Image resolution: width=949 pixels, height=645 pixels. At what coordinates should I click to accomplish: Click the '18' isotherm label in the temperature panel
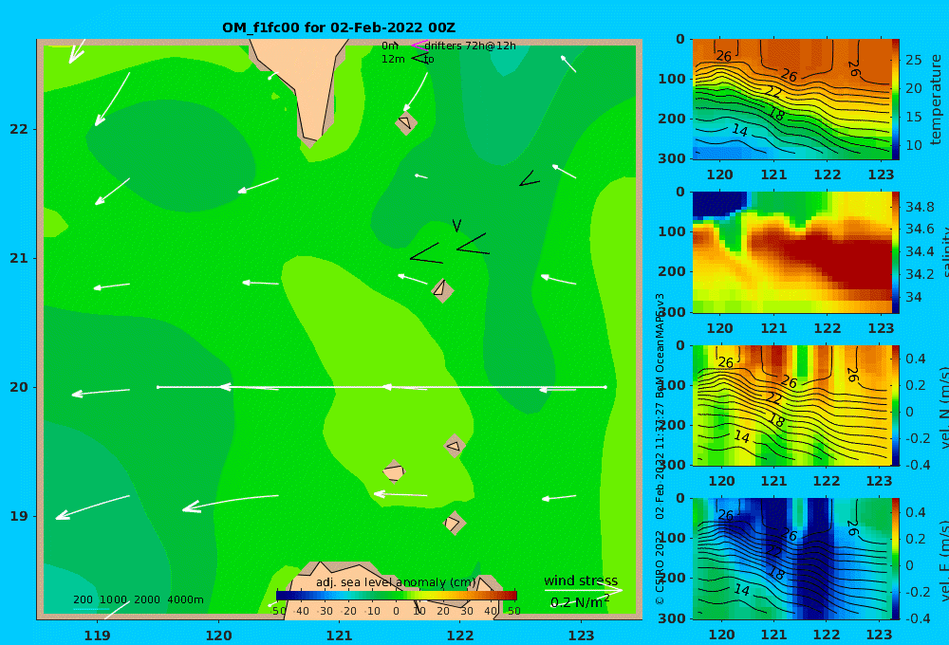click(776, 114)
